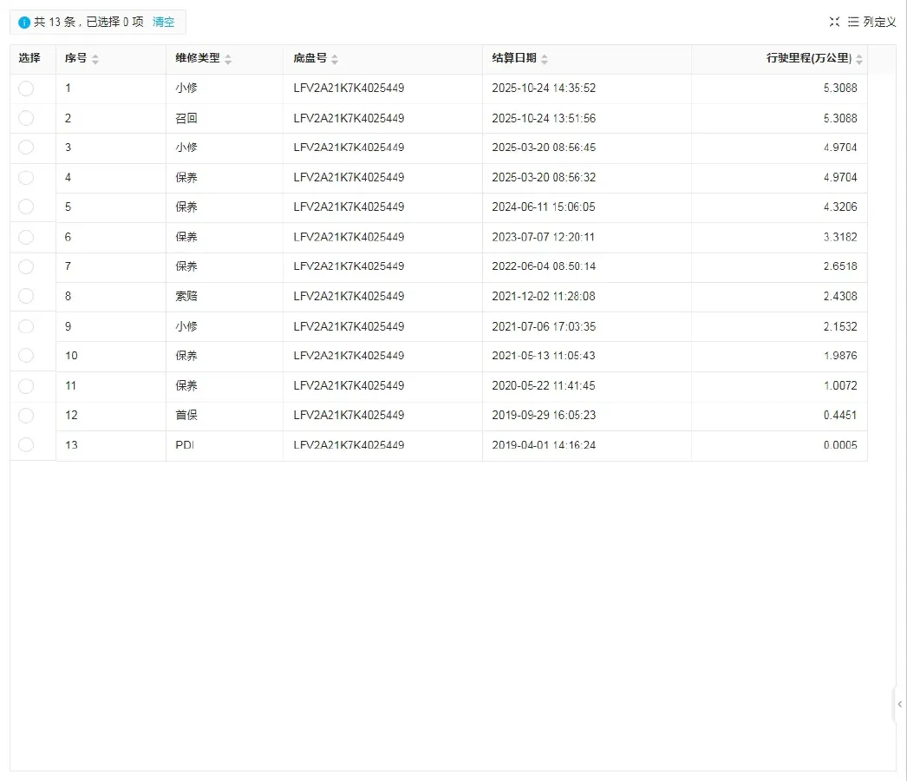Expand the collapsed right side panel

click(900, 705)
